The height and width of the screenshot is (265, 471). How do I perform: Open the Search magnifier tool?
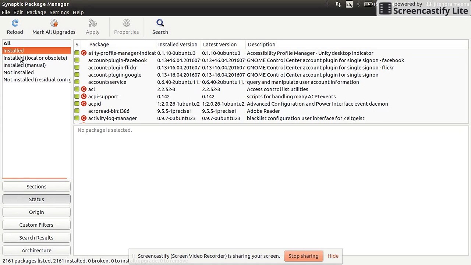coord(160,24)
